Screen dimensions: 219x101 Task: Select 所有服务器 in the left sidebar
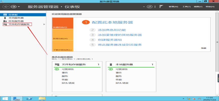[x=23, y=21]
